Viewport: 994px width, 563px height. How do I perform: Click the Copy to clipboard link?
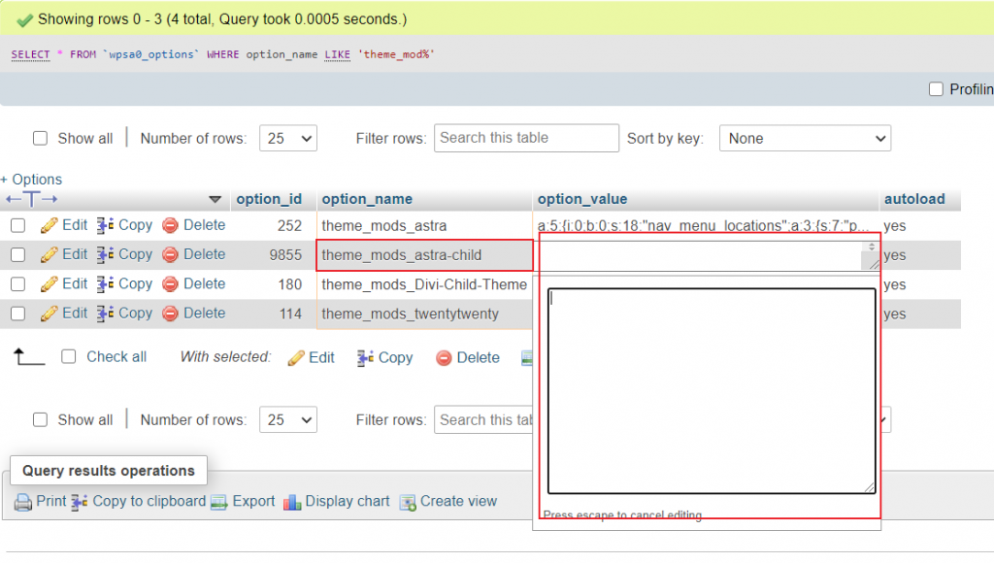pyautogui.click(x=149, y=502)
